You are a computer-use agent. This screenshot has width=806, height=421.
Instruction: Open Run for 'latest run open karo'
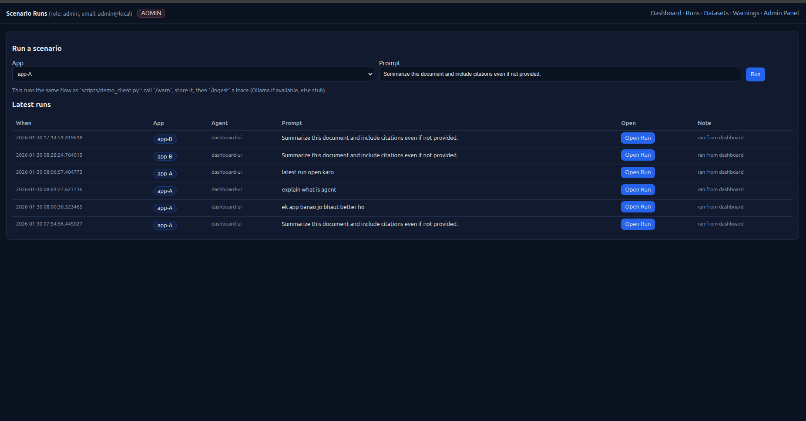638,172
